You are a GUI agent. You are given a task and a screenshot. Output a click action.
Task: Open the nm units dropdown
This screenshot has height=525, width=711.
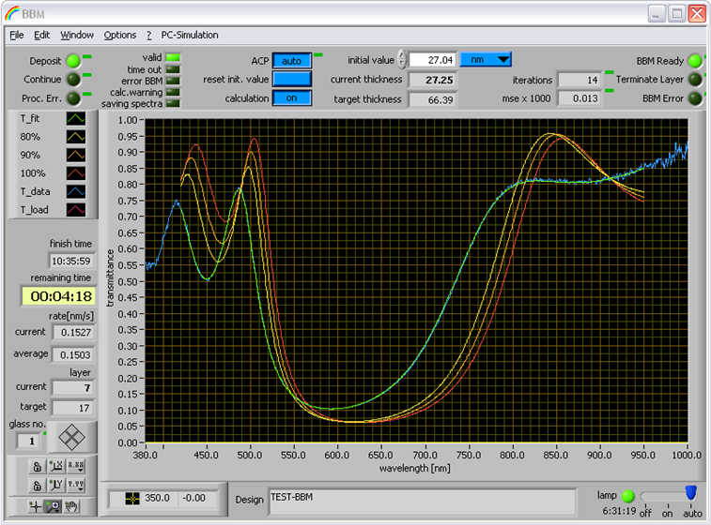(x=486, y=59)
